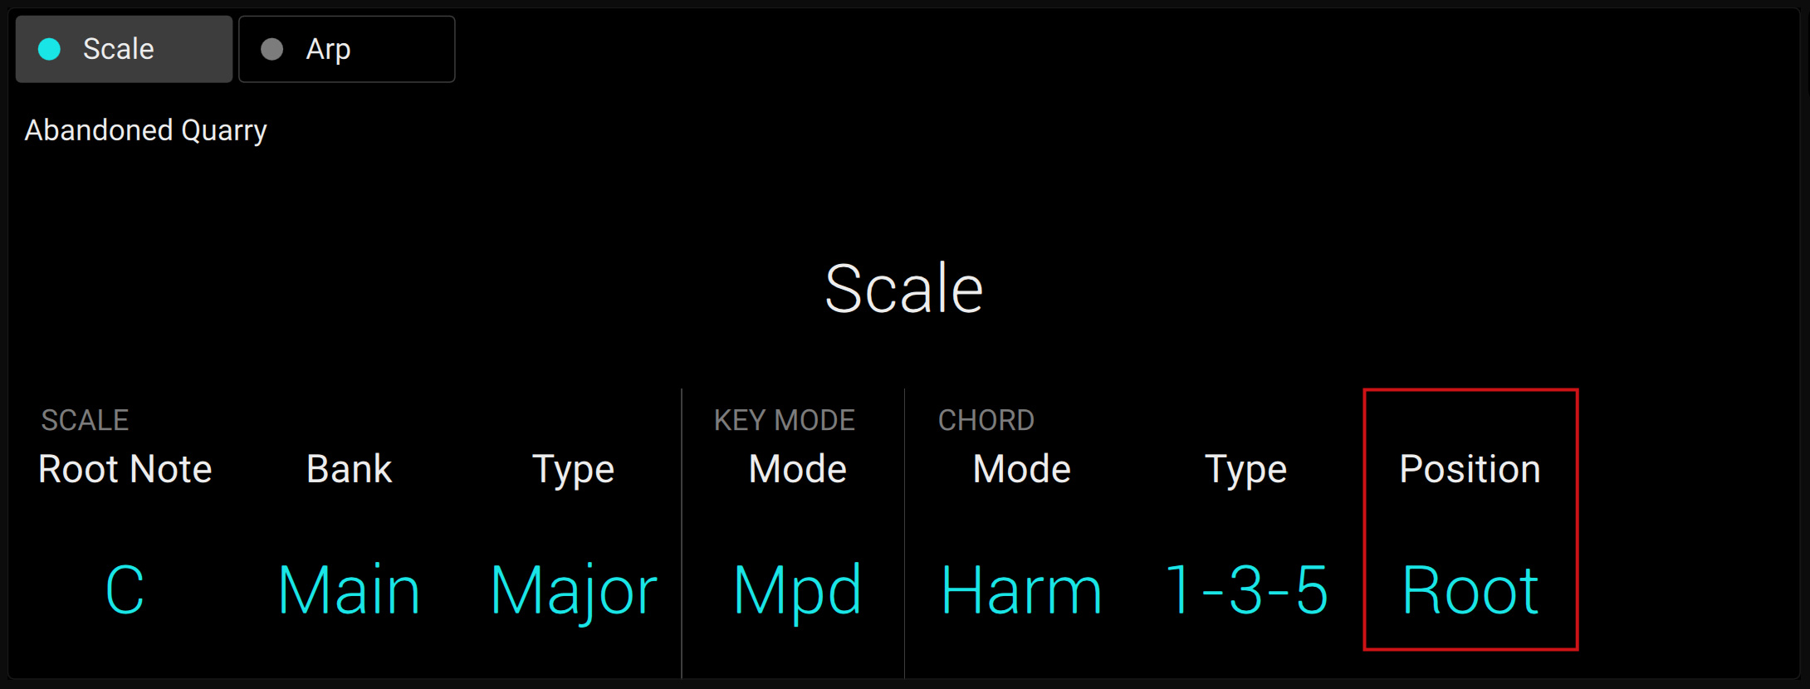Switch to the Arp tab
The height and width of the screenshot is (689, 1810).
point(346,50)
